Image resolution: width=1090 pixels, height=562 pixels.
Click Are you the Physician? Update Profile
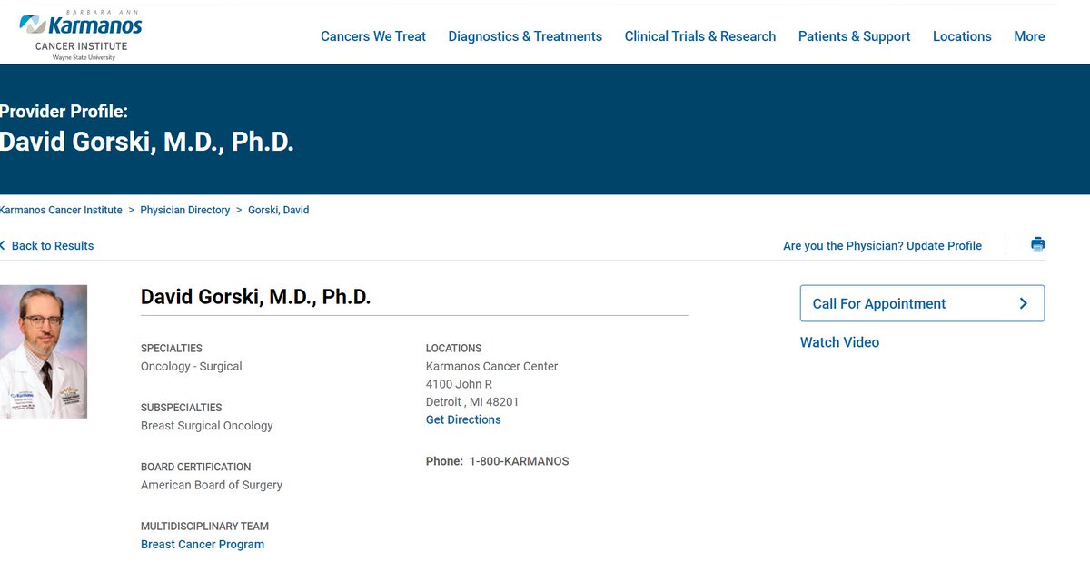click(x=882, y=245)
